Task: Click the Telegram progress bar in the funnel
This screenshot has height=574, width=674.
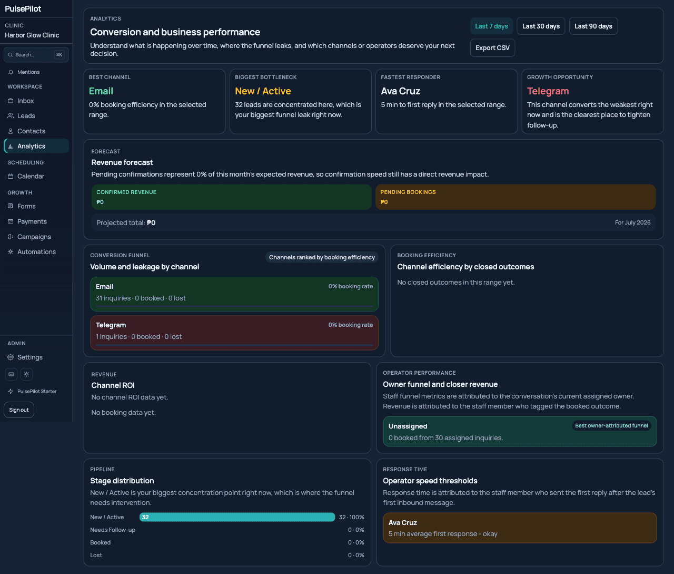Action: 234,345
